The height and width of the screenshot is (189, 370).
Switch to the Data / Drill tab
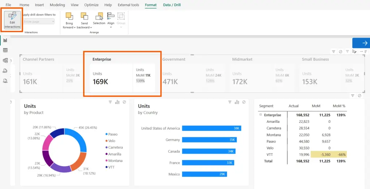click(x=172, y=5)
